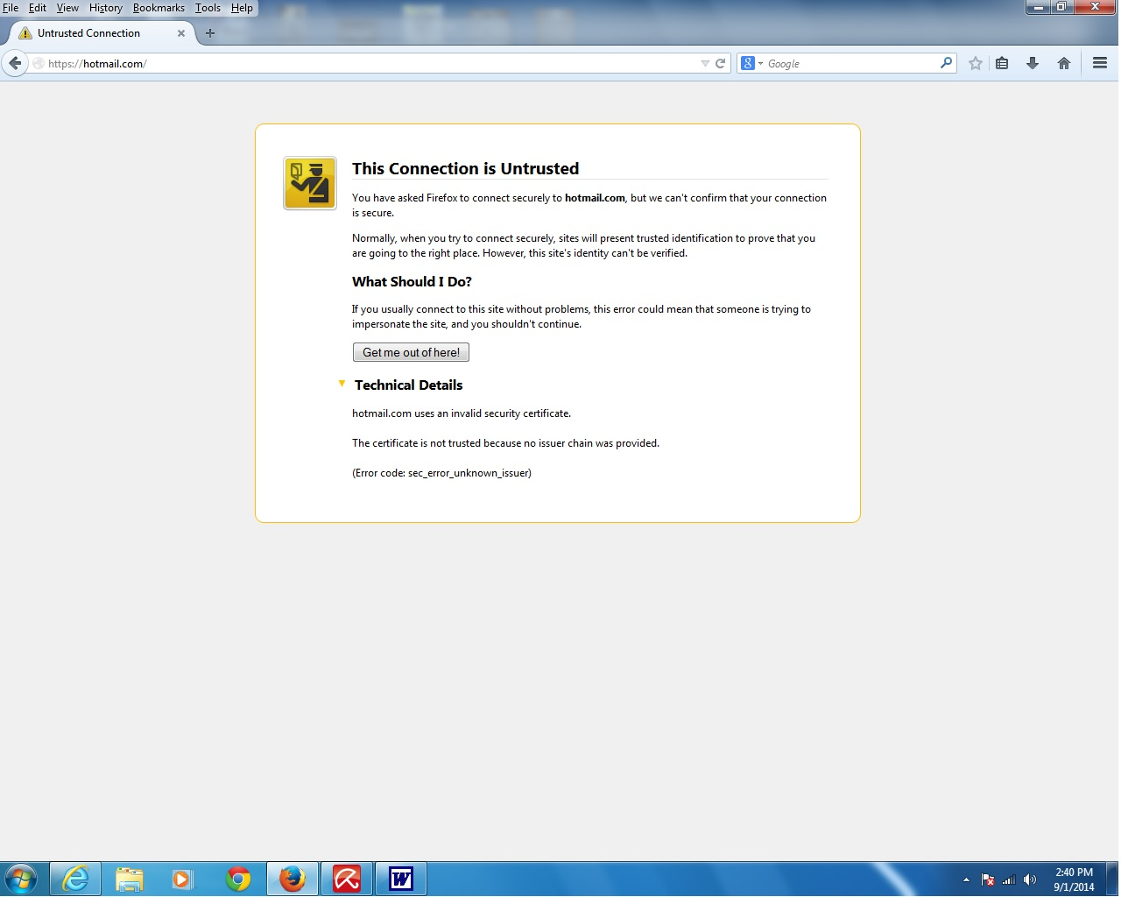
Task: Open the Bookmarks menu
Action: coord(159,8)
